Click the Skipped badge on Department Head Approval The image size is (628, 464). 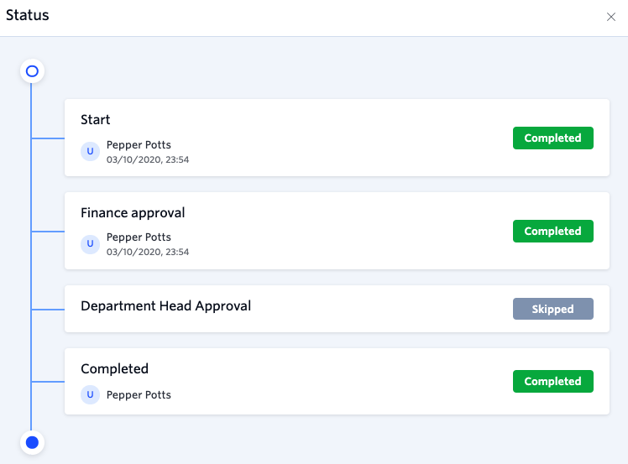click(552, 309)
